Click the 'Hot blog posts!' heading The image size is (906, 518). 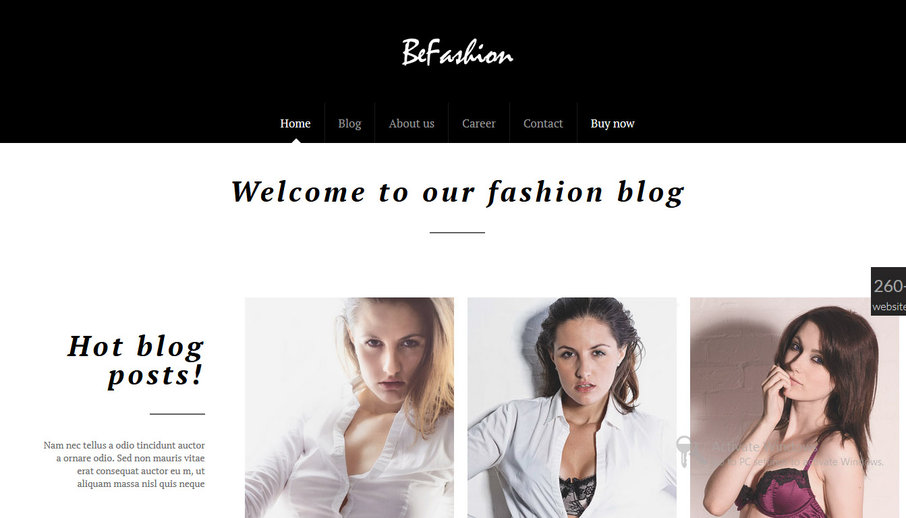[x=136, y=361]
